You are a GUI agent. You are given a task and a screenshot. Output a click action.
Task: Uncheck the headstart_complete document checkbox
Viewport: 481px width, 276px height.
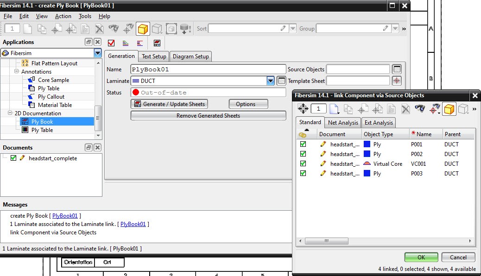click(x=13, y=158)
